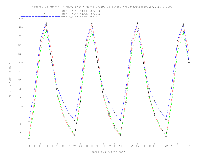This screenshot has height=159, width=206.
Task: Click x-axis tick label 81
Action: pyautogui.click(x=183, y=146)
